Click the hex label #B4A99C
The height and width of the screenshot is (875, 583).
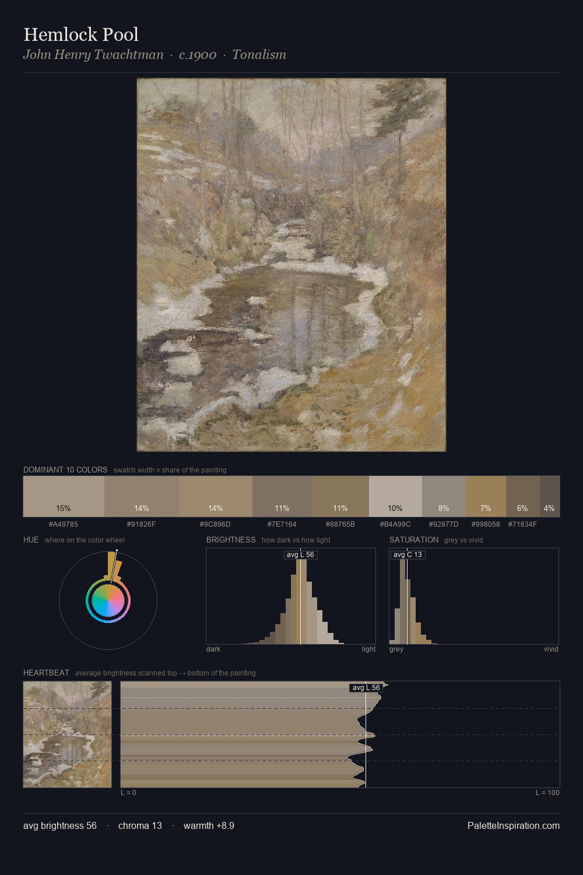(395, 524)
